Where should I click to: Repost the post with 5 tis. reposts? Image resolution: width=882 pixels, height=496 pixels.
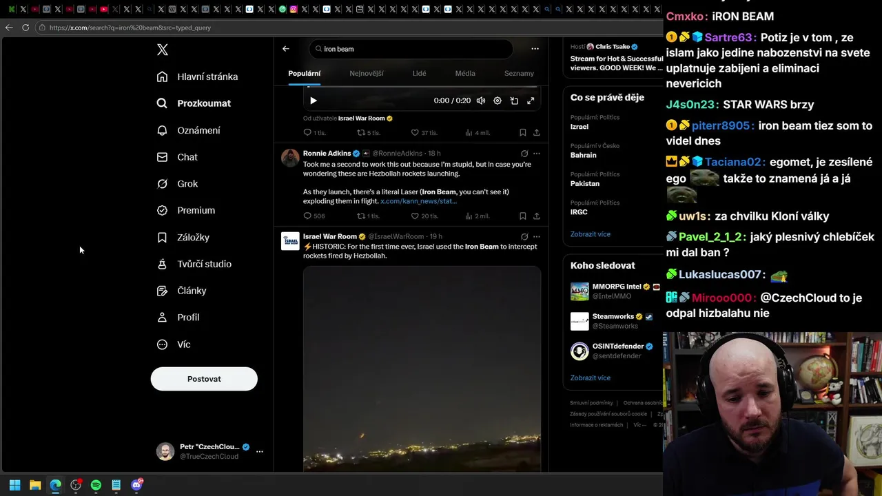coord(368,132)
